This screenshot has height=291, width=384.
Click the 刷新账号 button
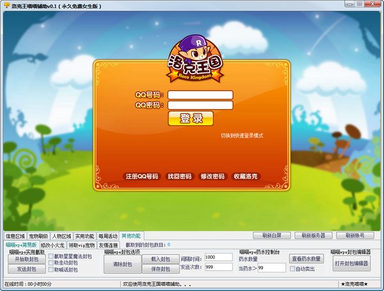(x=355, y=235)
